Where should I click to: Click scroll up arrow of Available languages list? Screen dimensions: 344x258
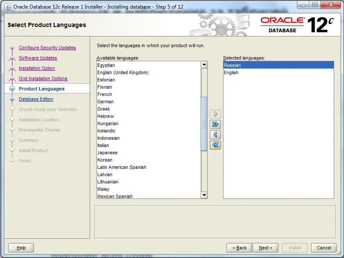pyautogui.click(x=204, y=64)
